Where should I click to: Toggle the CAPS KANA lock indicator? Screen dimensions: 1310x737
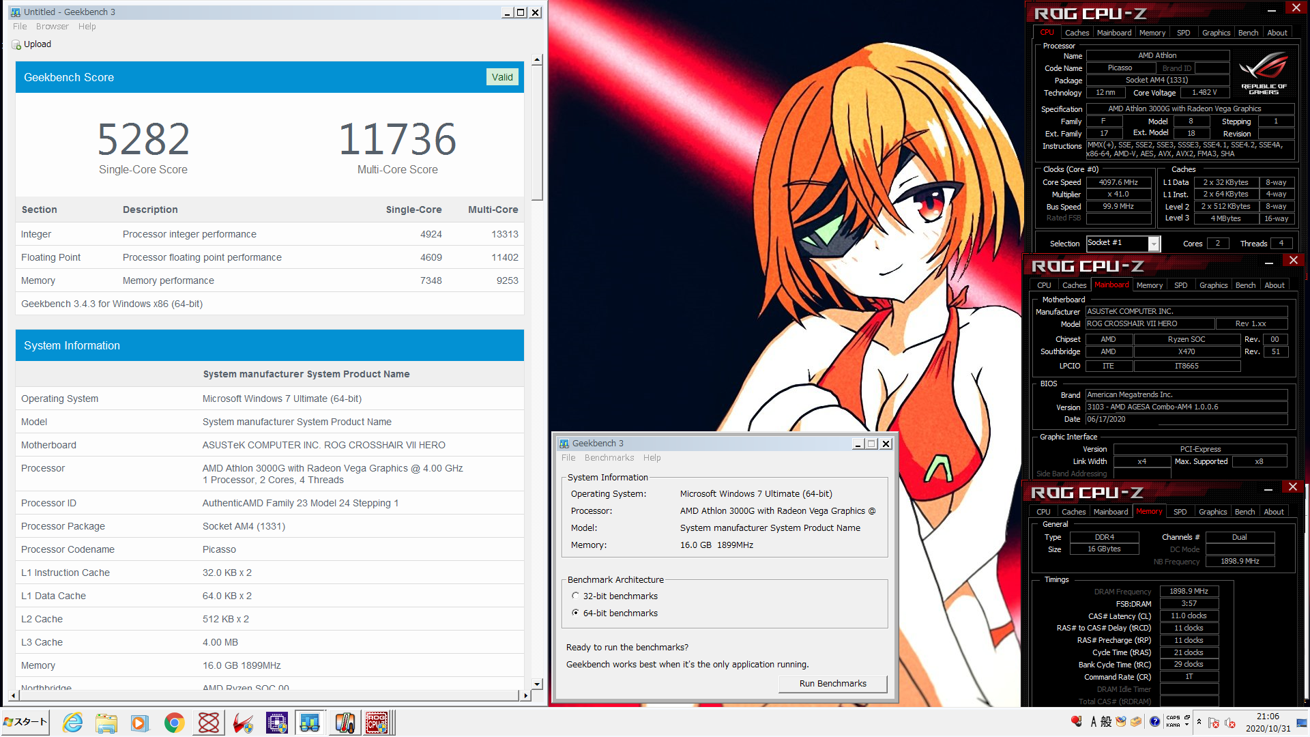[1173, 721]
